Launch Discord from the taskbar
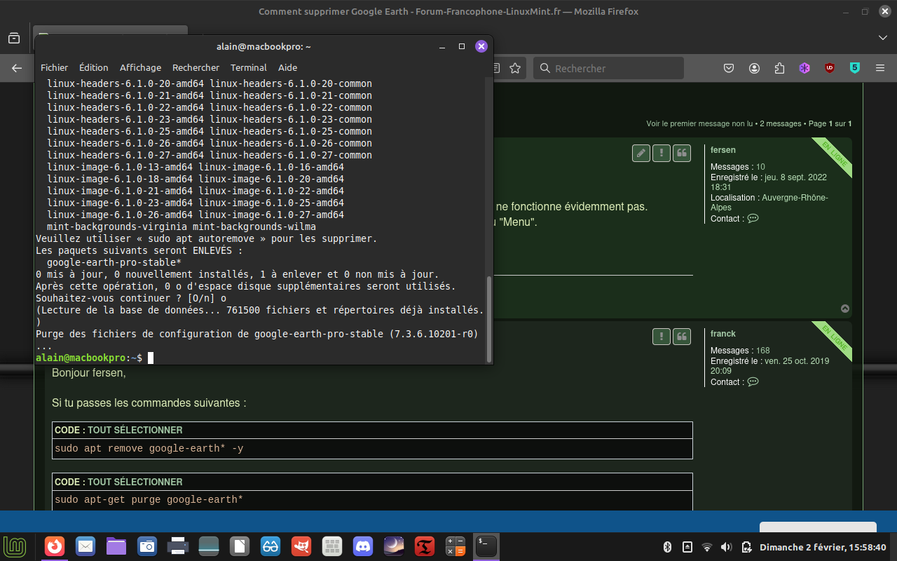The image size is (897, 561). pyautogui.click(x=363, y=546)
